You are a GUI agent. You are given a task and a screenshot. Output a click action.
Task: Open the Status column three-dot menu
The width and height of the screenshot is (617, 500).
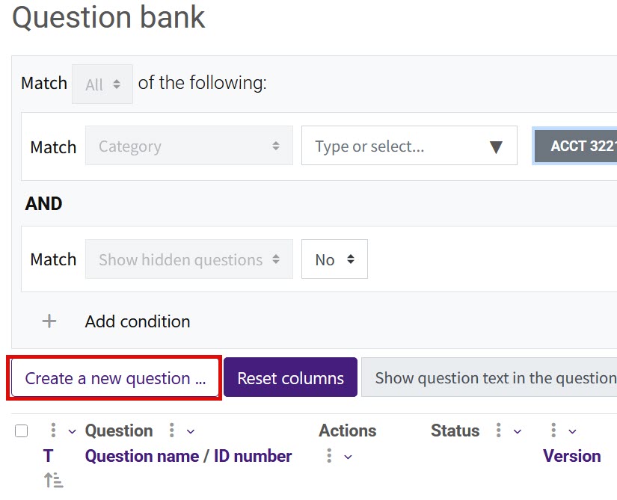pos(497,430)
